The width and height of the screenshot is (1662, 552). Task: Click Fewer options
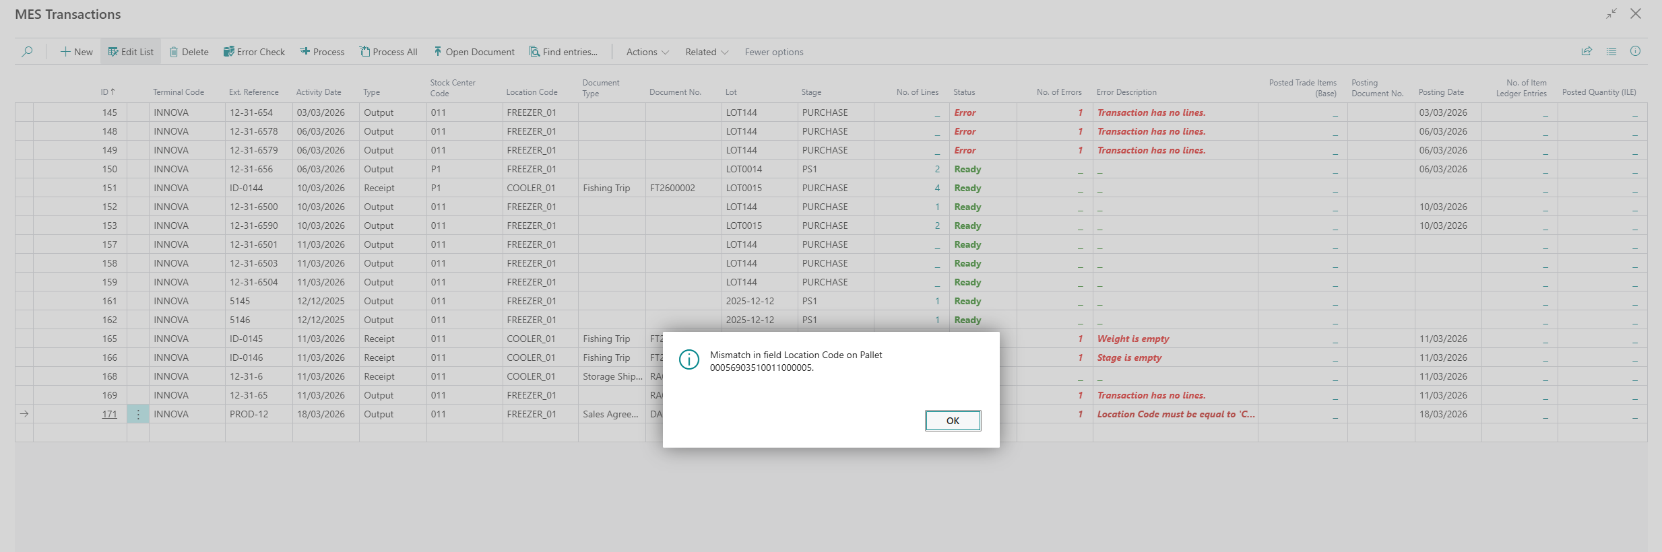[773, 52]
